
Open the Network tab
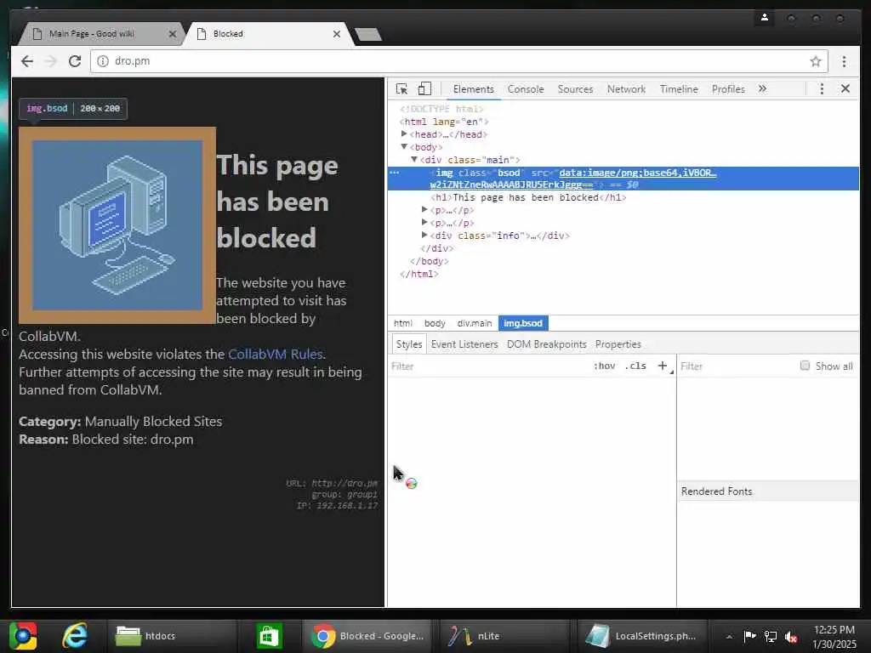tap(626, 88)
